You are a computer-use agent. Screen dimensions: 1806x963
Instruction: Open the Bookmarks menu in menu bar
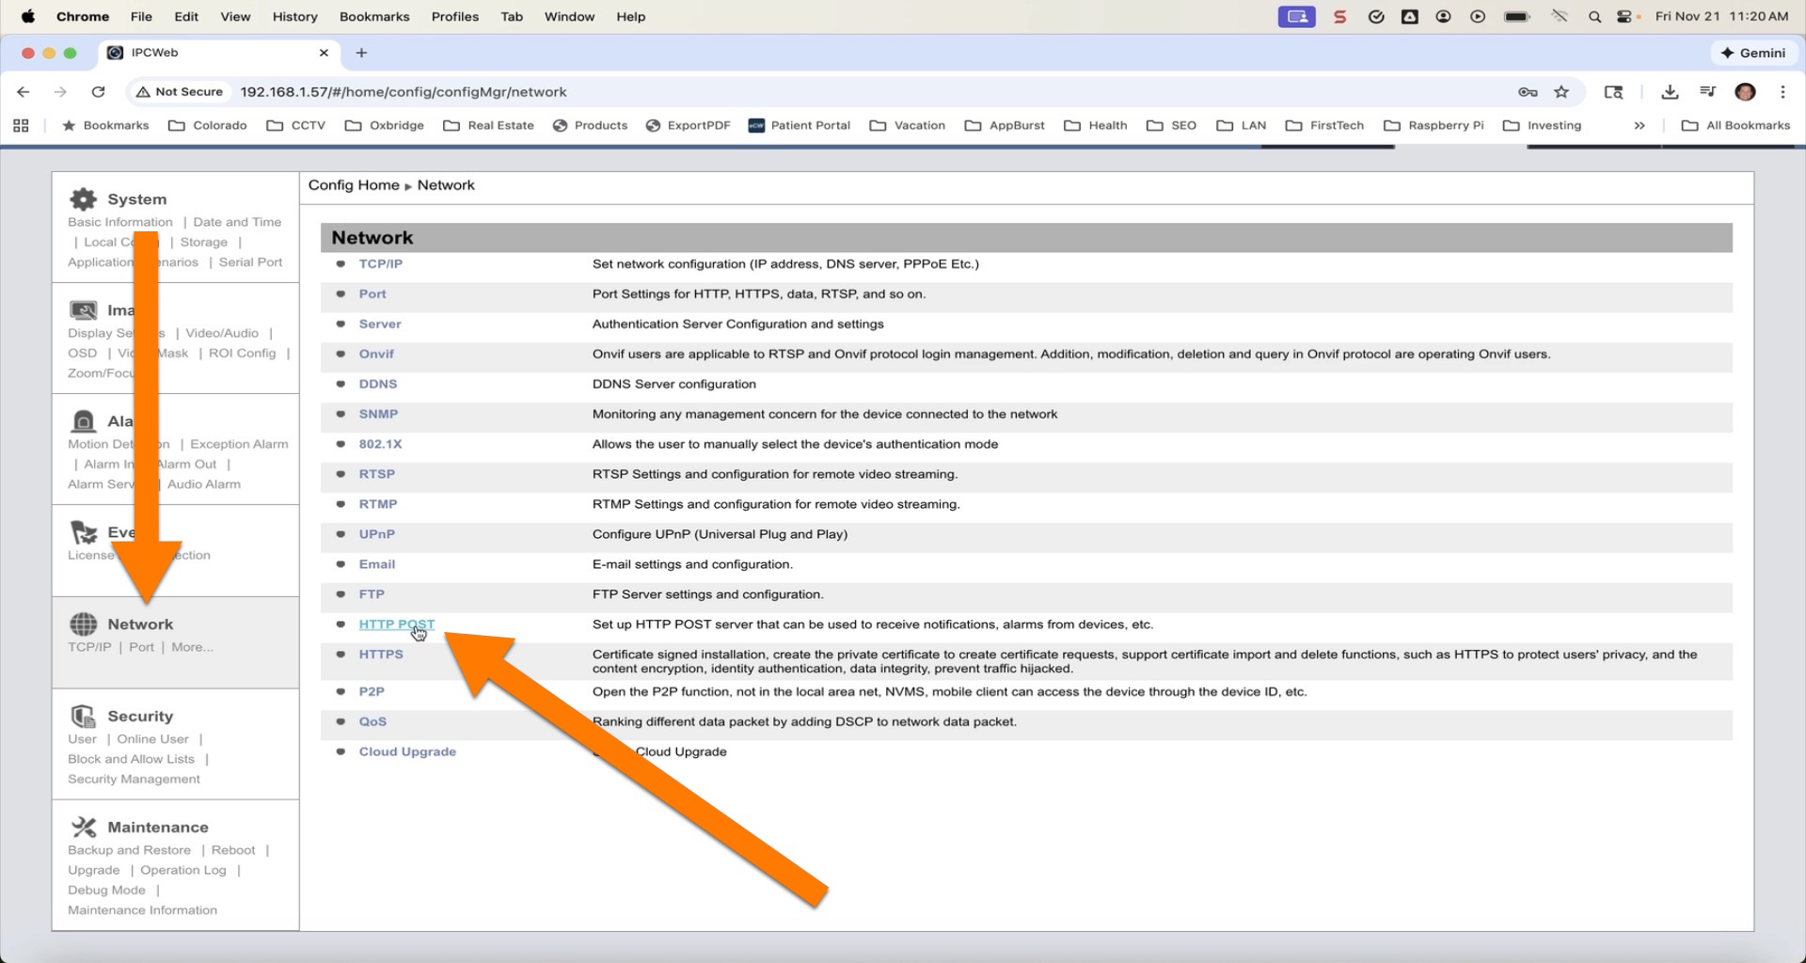(x=374, y=16)
